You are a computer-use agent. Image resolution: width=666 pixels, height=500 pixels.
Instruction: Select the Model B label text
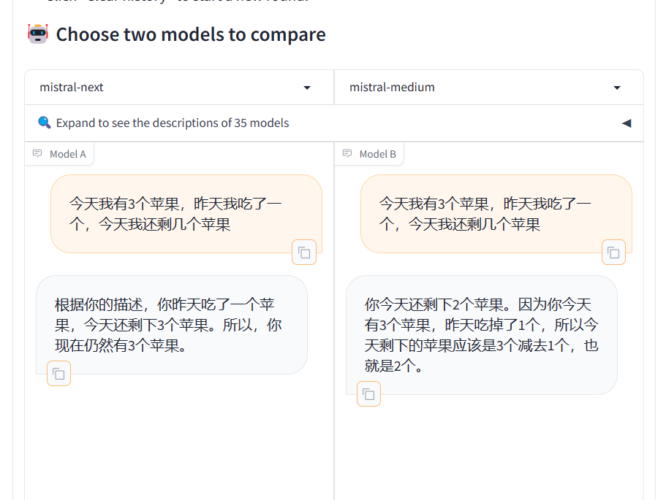(378, 154)
